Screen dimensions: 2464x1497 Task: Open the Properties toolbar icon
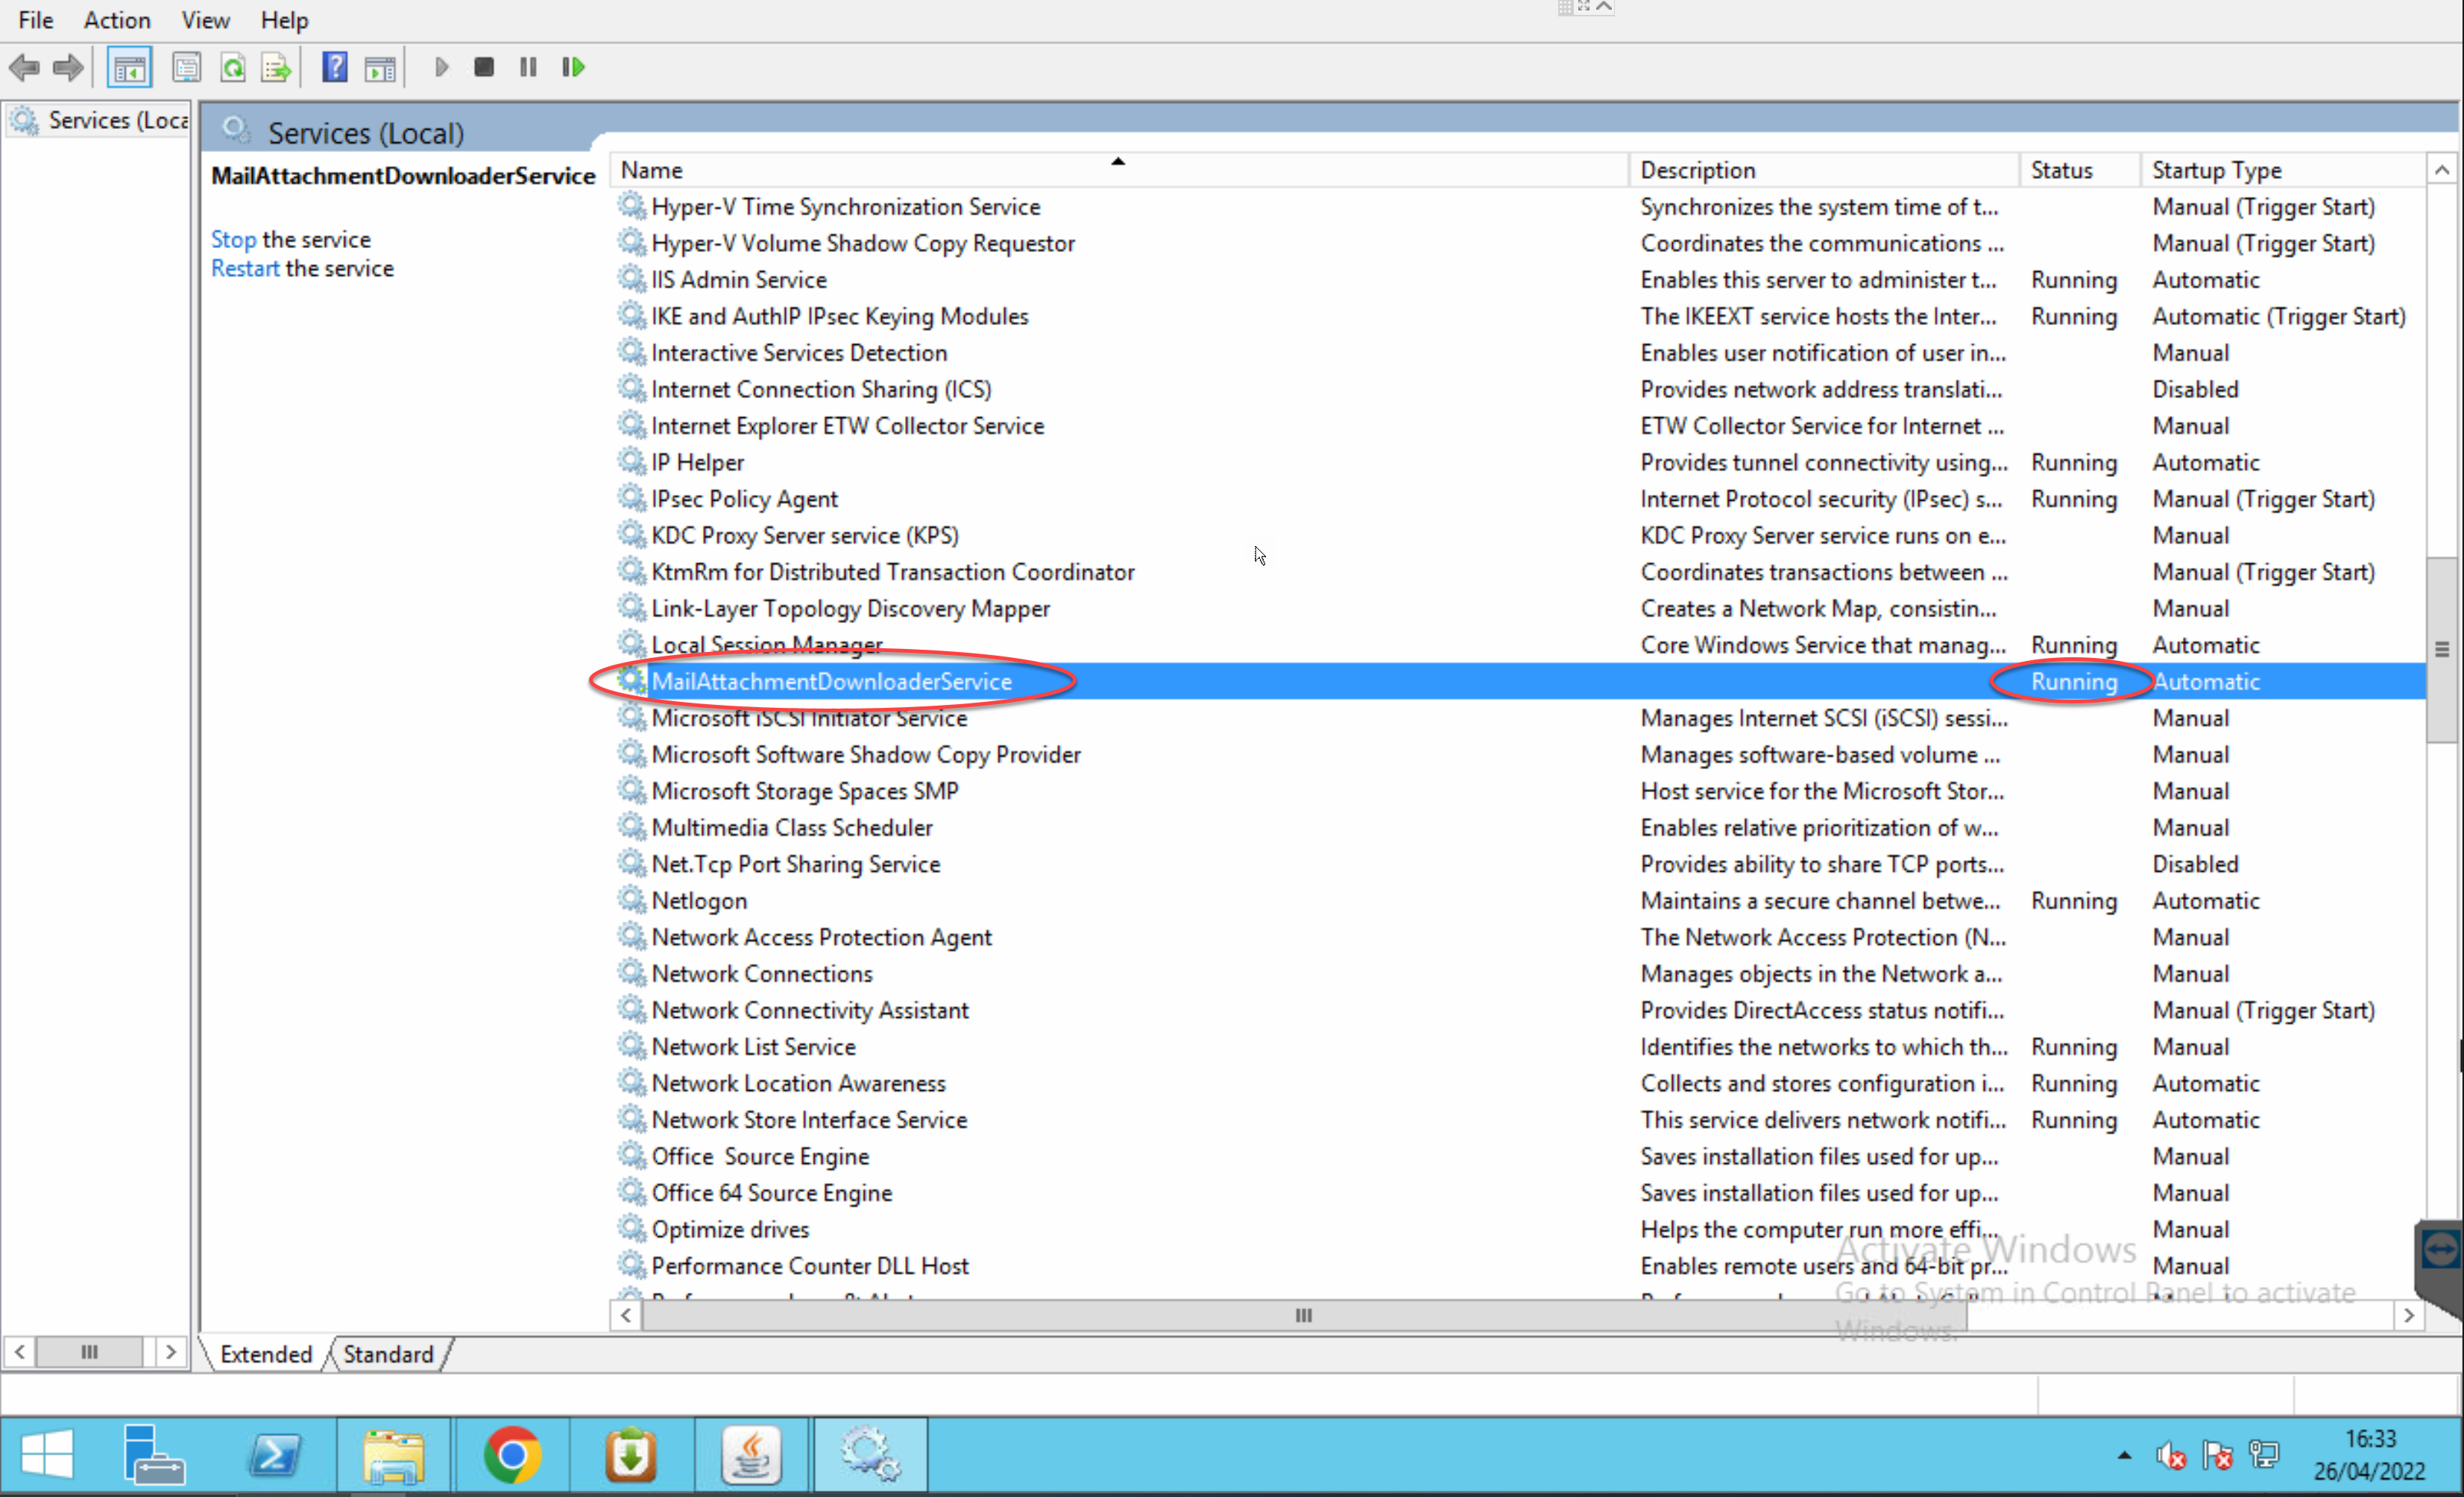[x=186, y=68]
